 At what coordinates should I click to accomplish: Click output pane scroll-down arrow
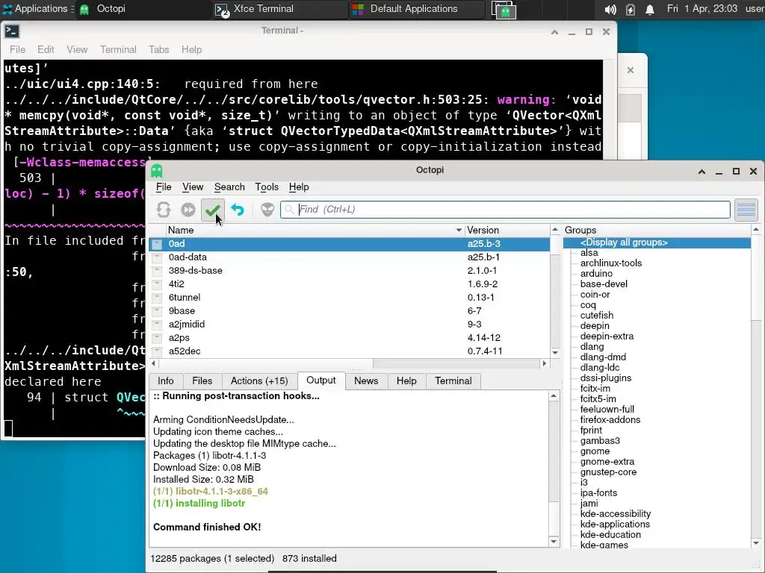554,542
